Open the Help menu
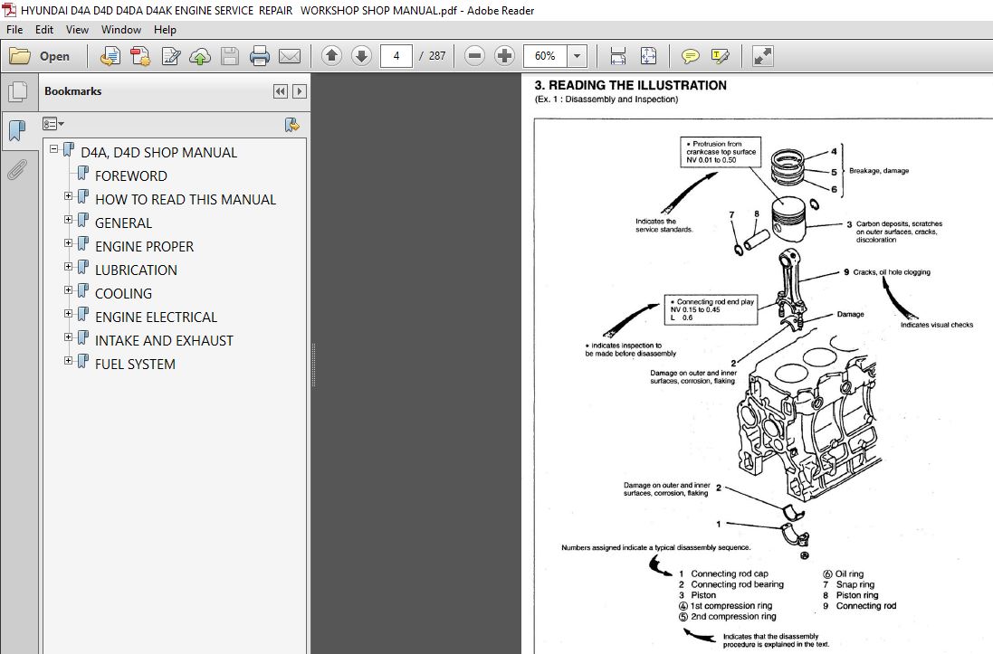 (x=166, y=30)
